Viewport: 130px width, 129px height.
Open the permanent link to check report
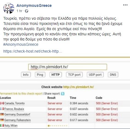click(21, 94)
